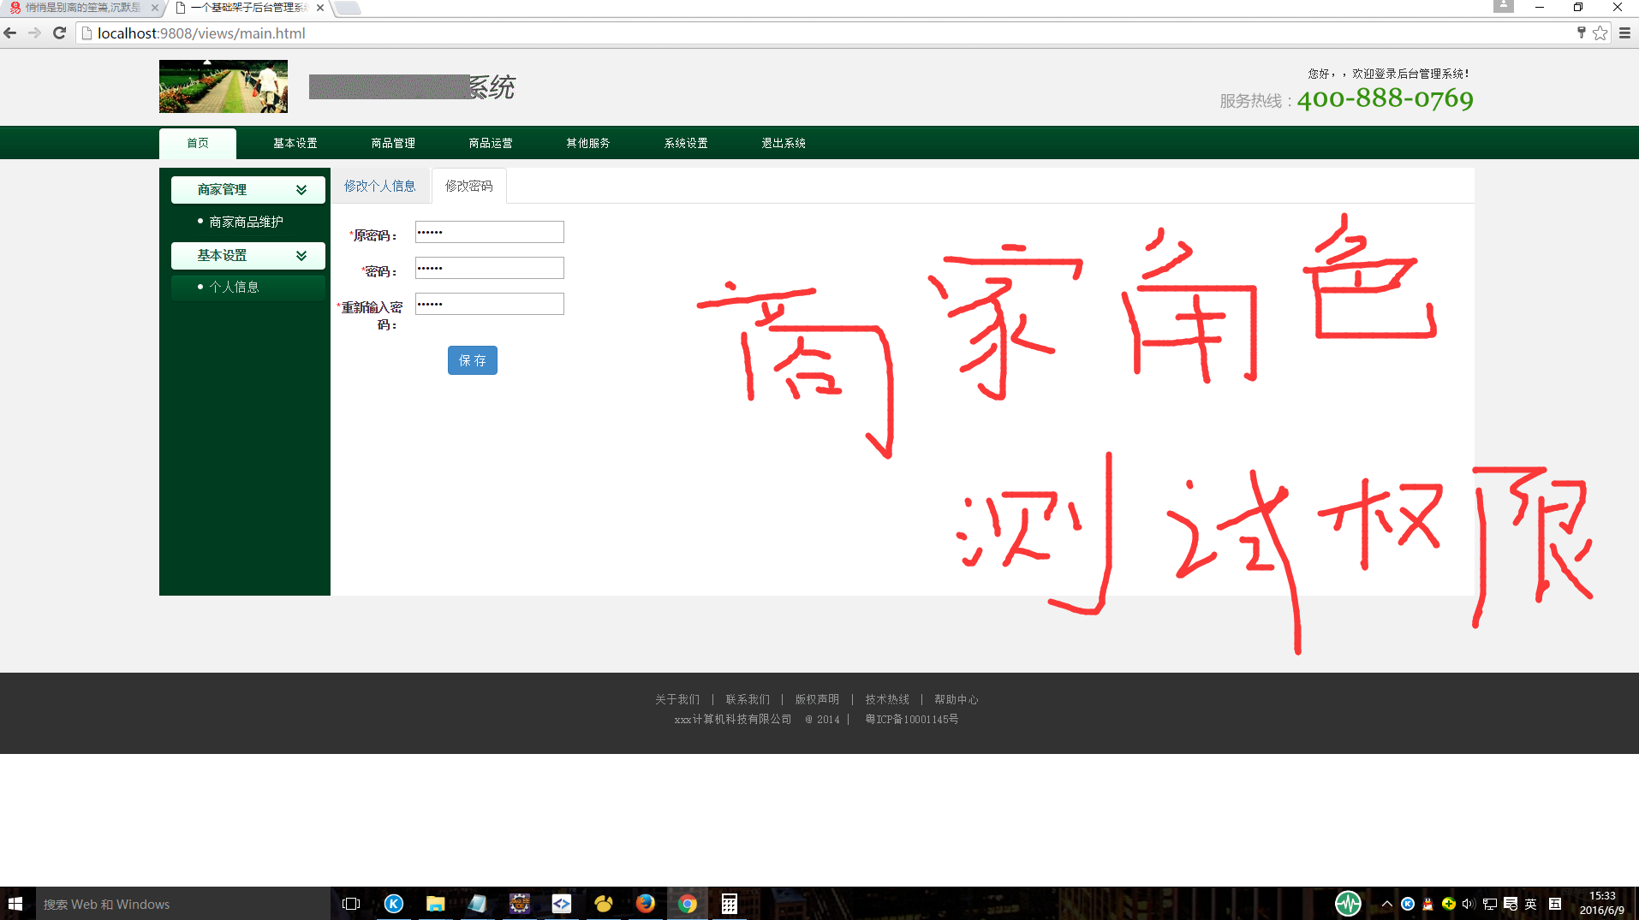Bookmark this page with the star icon
The width and height of the screenshot is (1639, 920).
[x=1600, y=33]
